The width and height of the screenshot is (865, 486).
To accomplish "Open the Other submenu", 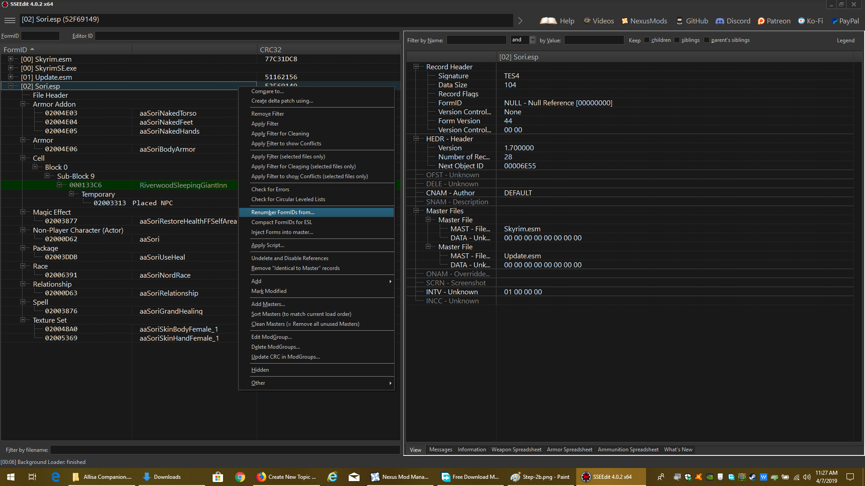I will tap(316, 383).
